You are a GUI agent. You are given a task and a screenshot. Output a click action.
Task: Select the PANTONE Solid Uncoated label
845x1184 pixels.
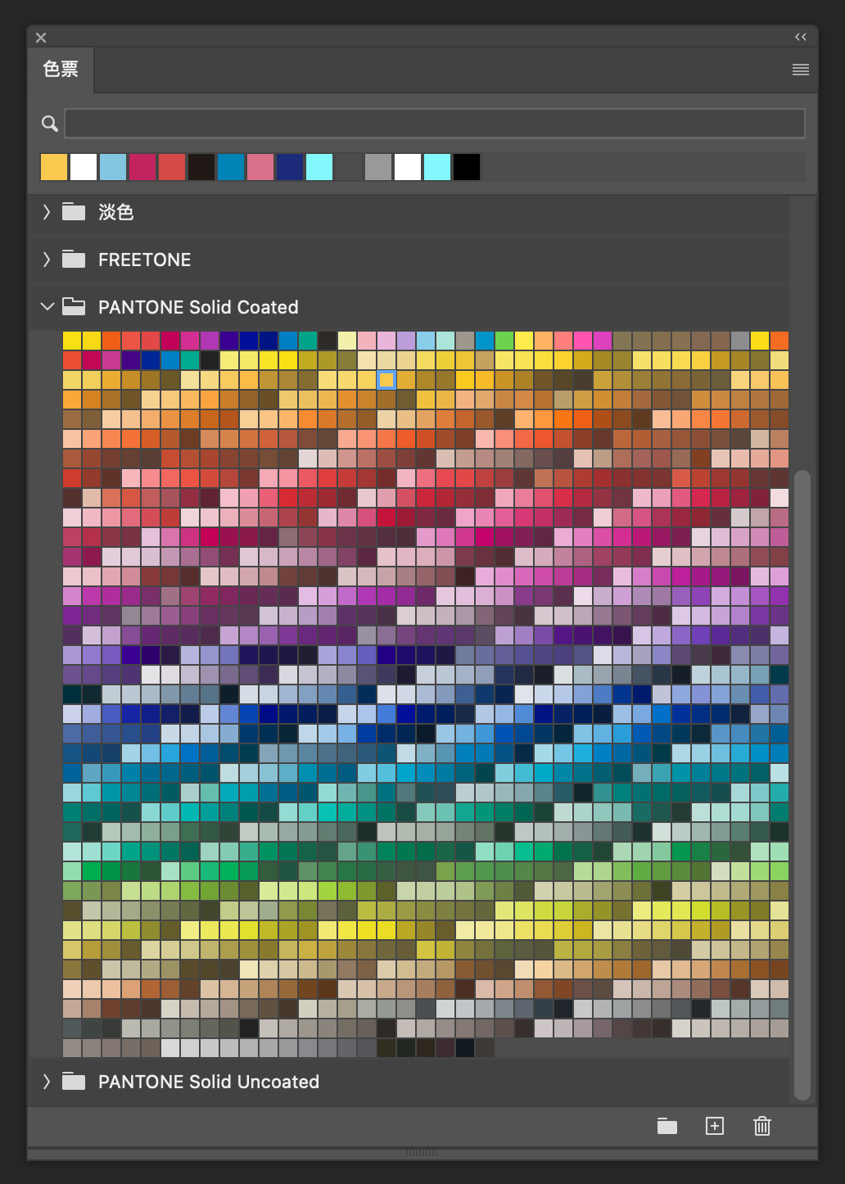click(x=209, y=1082)
